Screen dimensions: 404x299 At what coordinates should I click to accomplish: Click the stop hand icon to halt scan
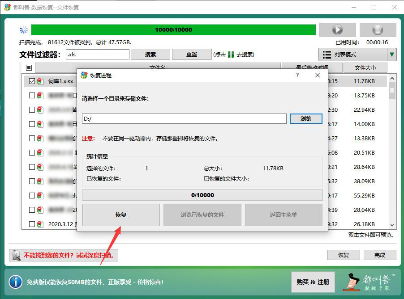[x=378, y=29]
